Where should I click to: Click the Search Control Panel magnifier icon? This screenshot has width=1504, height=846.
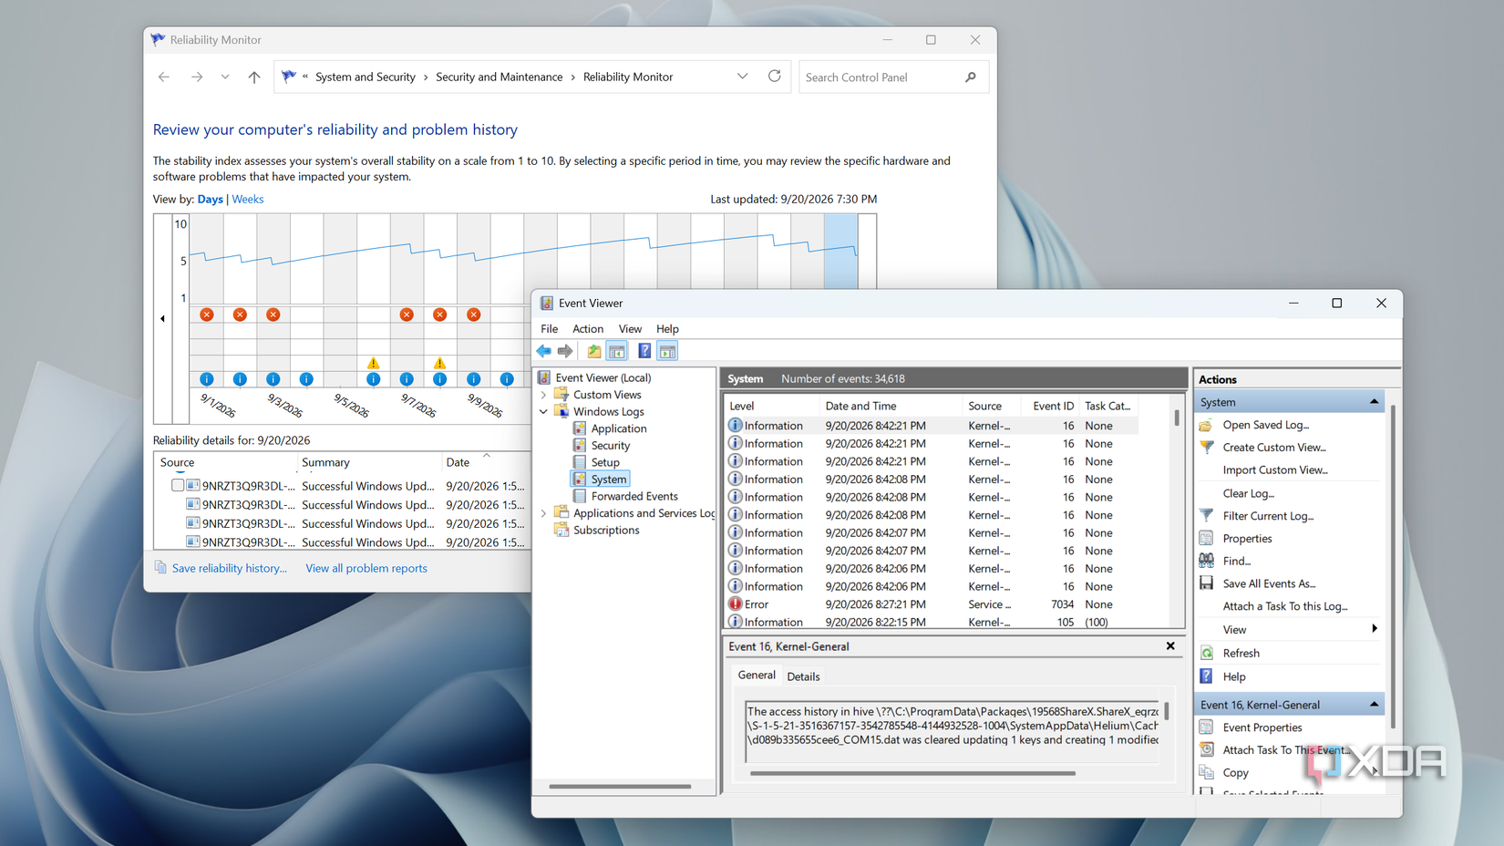click(971, 77)
